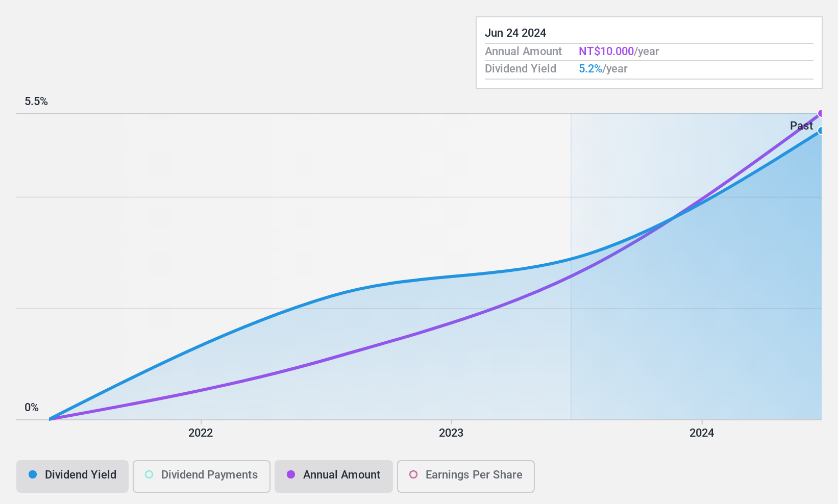Toggle the Dividend Yield legend button
The width and height of the screenshot is (838, 504).
point(72,476)
